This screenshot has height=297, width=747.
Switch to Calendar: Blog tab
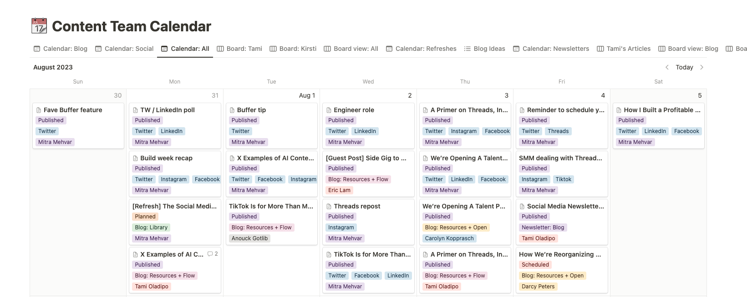click(x=61, y=49)
